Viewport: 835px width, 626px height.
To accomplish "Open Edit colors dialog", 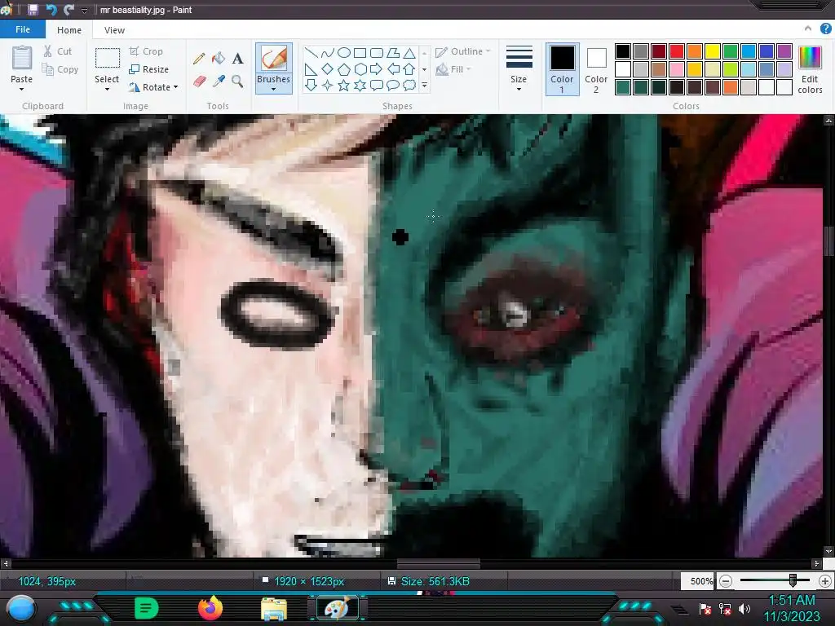I will pyautogui.click(x=810, y=70).
